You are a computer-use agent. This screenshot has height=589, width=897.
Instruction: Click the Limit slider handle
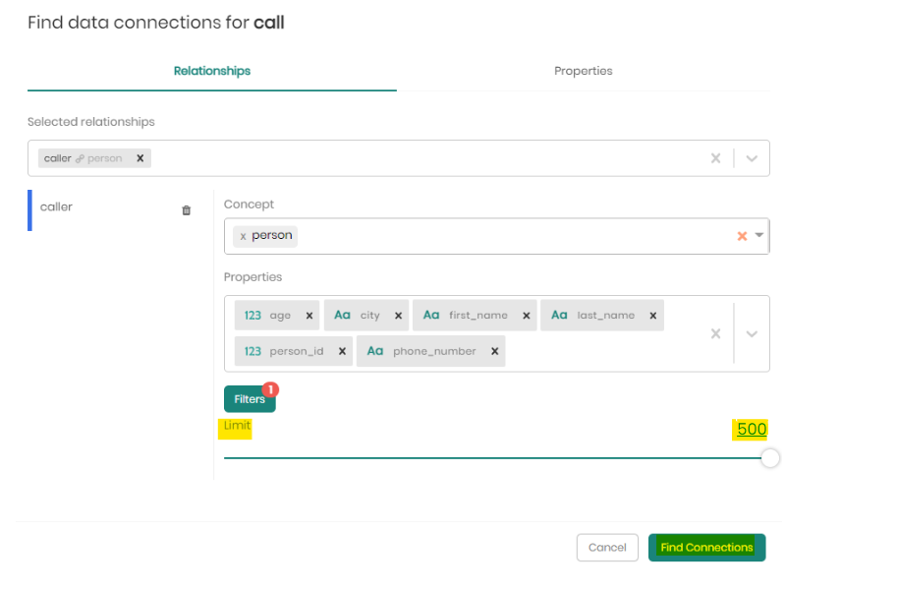[x=770, y=458]
